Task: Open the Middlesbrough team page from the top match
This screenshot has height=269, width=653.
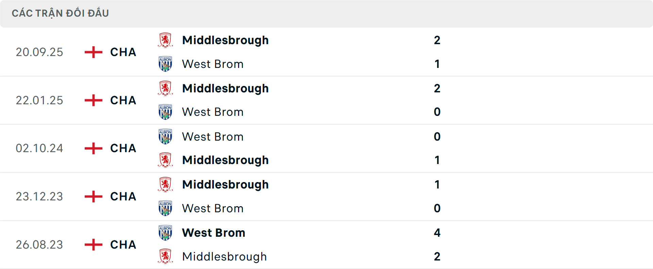Action: coord(225,40)
